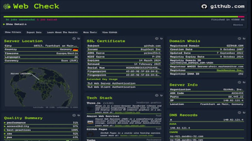Click the Germany flag in Country row
Screen dimensions: 252x141
coord(75,50)
